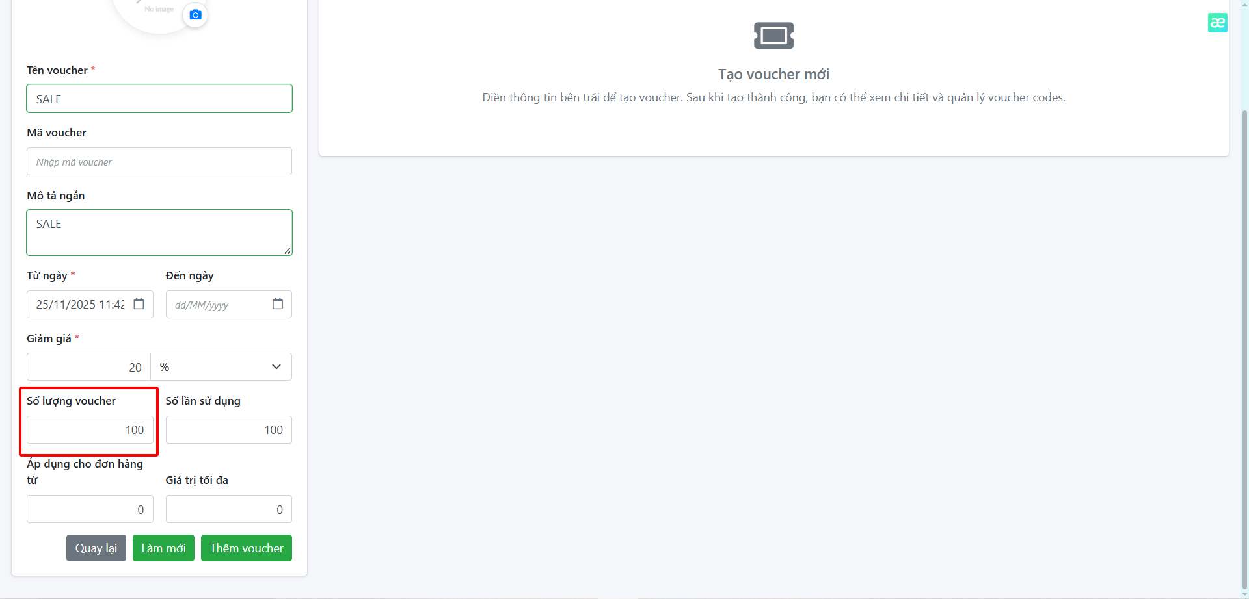Open calendar picker for Đến ngày
This screenshot has height=599, width=1249.
point(278,304)
